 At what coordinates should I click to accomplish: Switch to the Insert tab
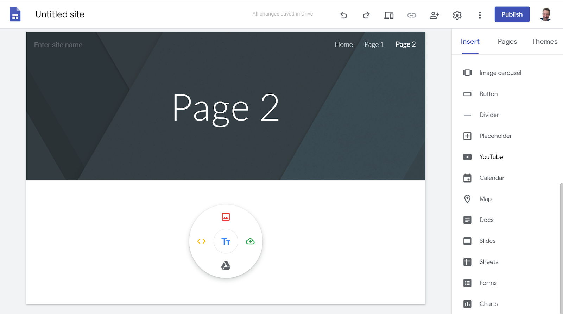(470, 42)
